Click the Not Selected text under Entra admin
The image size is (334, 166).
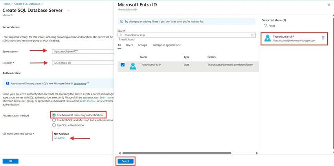(x=62, y=134)
